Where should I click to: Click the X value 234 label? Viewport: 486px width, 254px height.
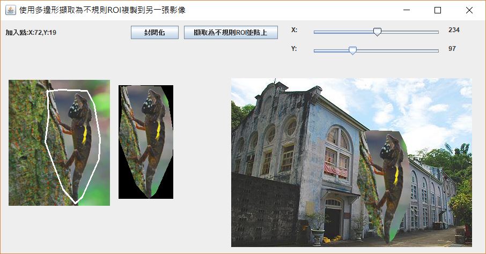pyautogui.click(x=454, y=29)
